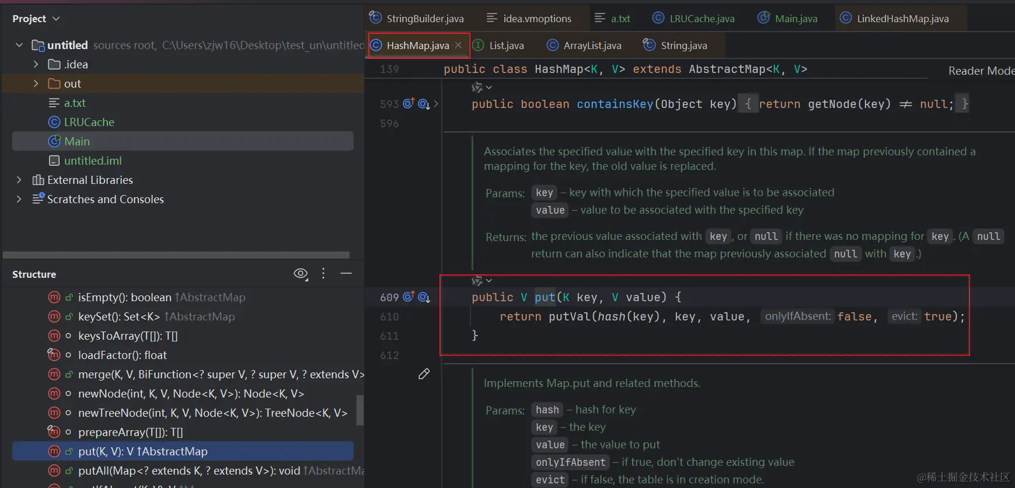The image size is (1015, 488).
Task: Expand the .idea folder arrow
Action: coord(36,64)
